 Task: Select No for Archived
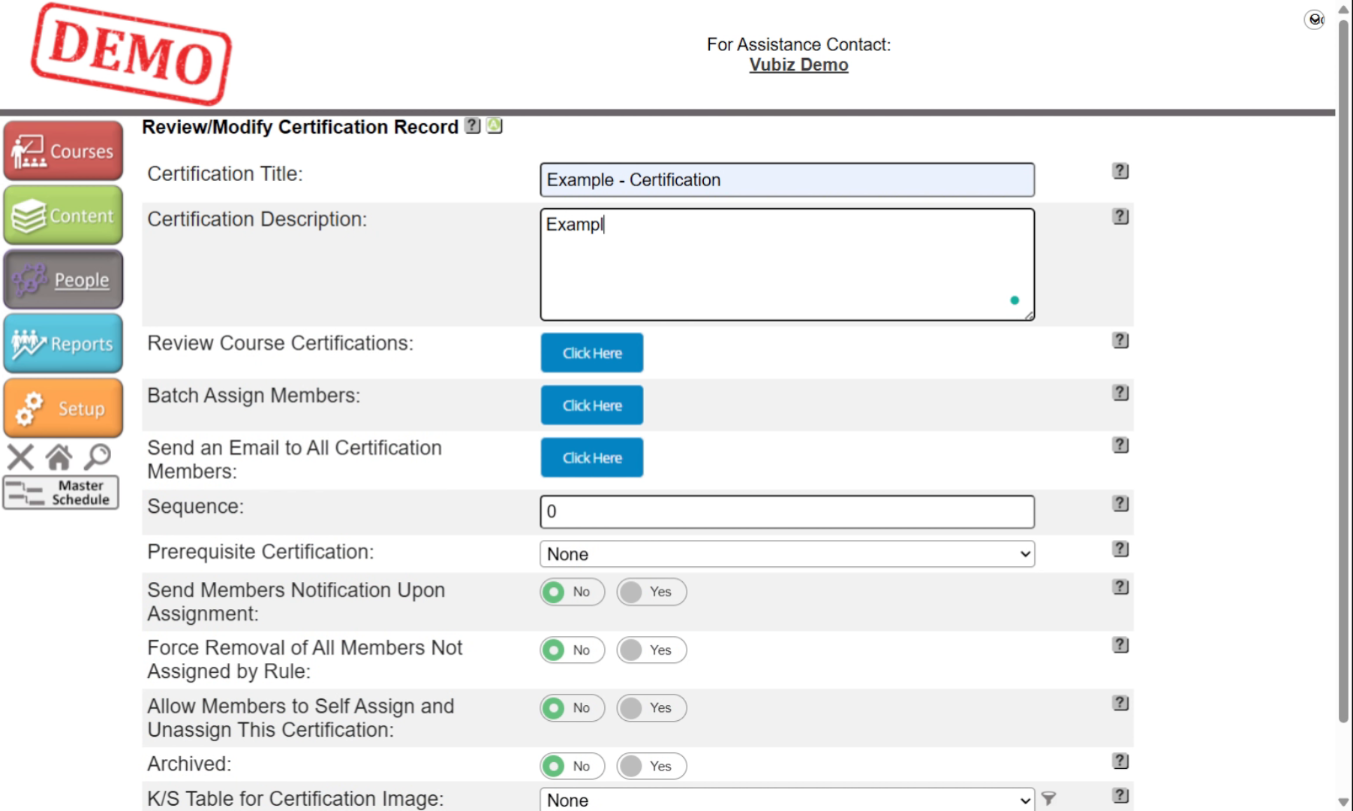[x=572, y=766]
